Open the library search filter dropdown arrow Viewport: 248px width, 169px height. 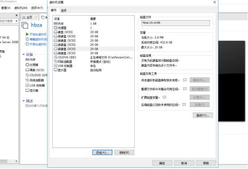click(x=17, y=21)
